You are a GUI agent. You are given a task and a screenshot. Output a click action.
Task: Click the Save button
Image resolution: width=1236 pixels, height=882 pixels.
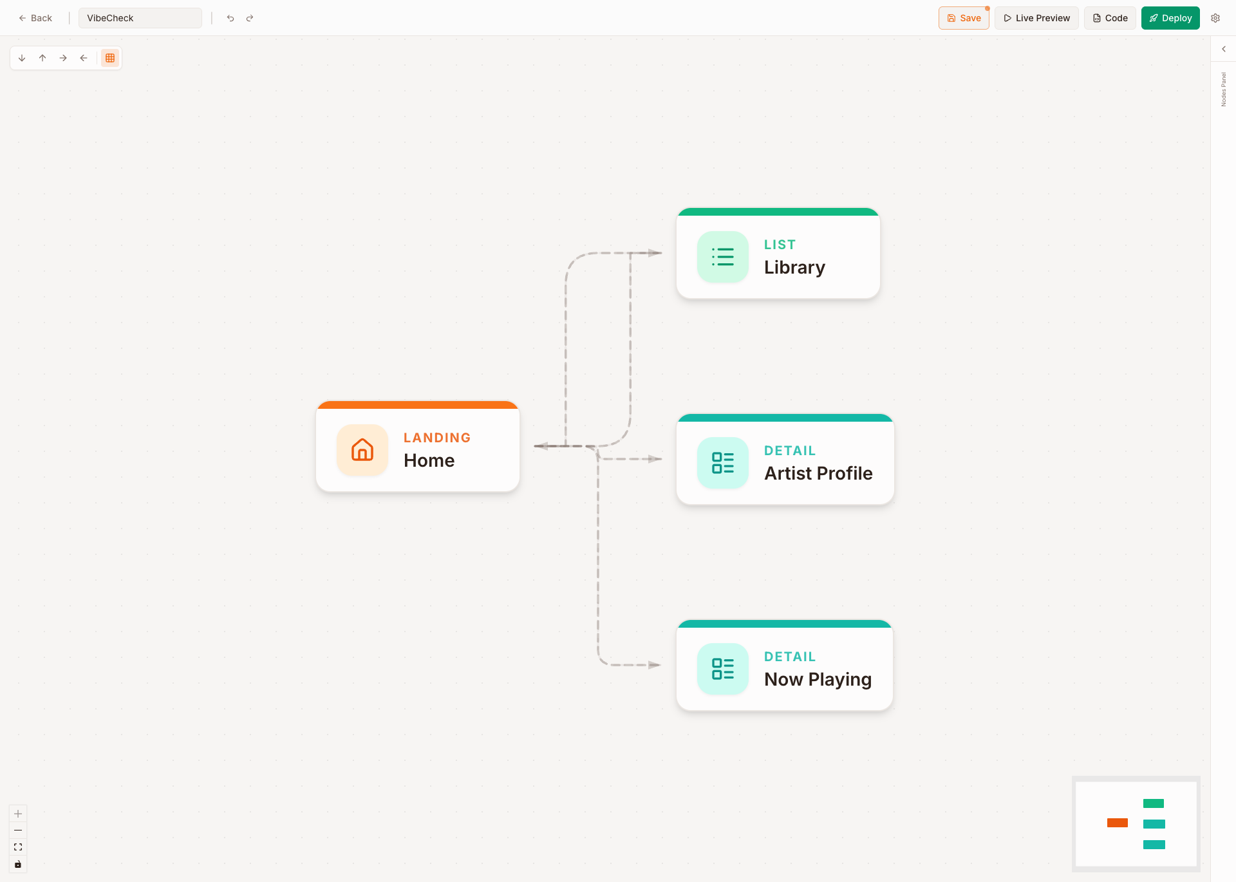pyautogui.click(x=963, y=18)
